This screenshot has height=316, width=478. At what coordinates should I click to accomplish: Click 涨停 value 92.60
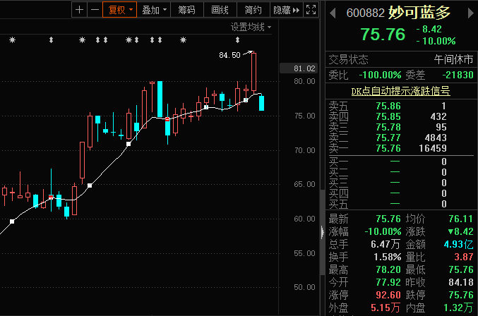[388, 295]
